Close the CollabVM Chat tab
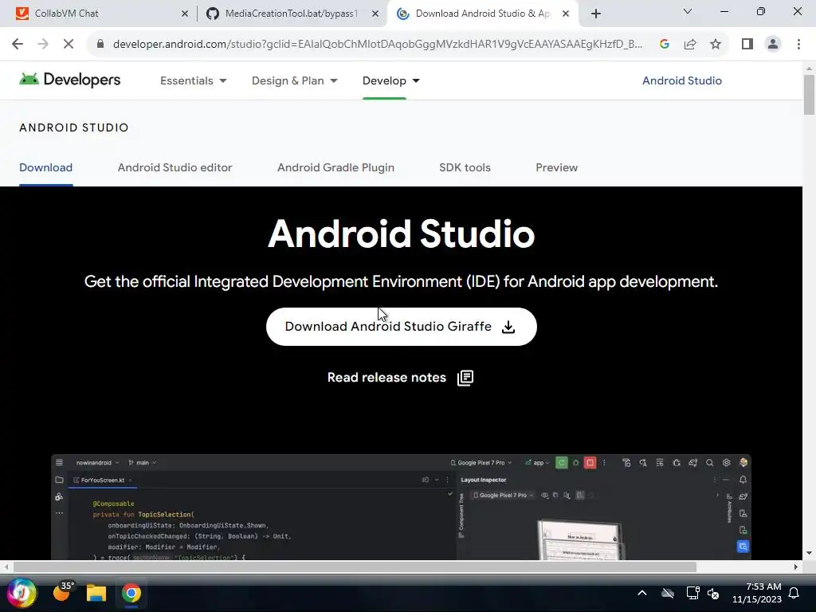This screenshot has height=612, width=816. click(185, 14)
